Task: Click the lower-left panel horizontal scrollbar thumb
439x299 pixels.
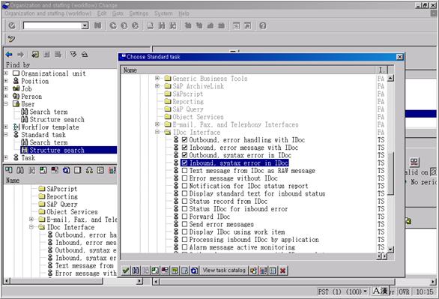Action: [57, 280]
